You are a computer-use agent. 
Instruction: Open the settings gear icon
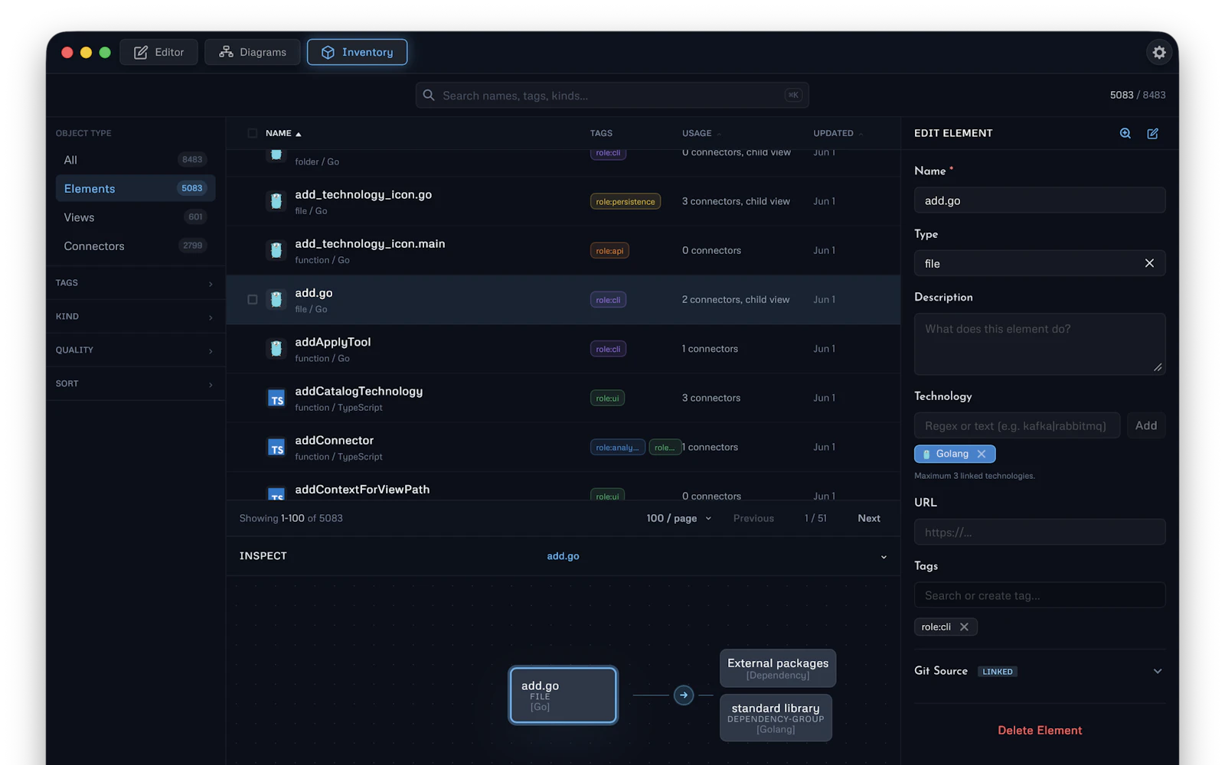point(1159,52)
